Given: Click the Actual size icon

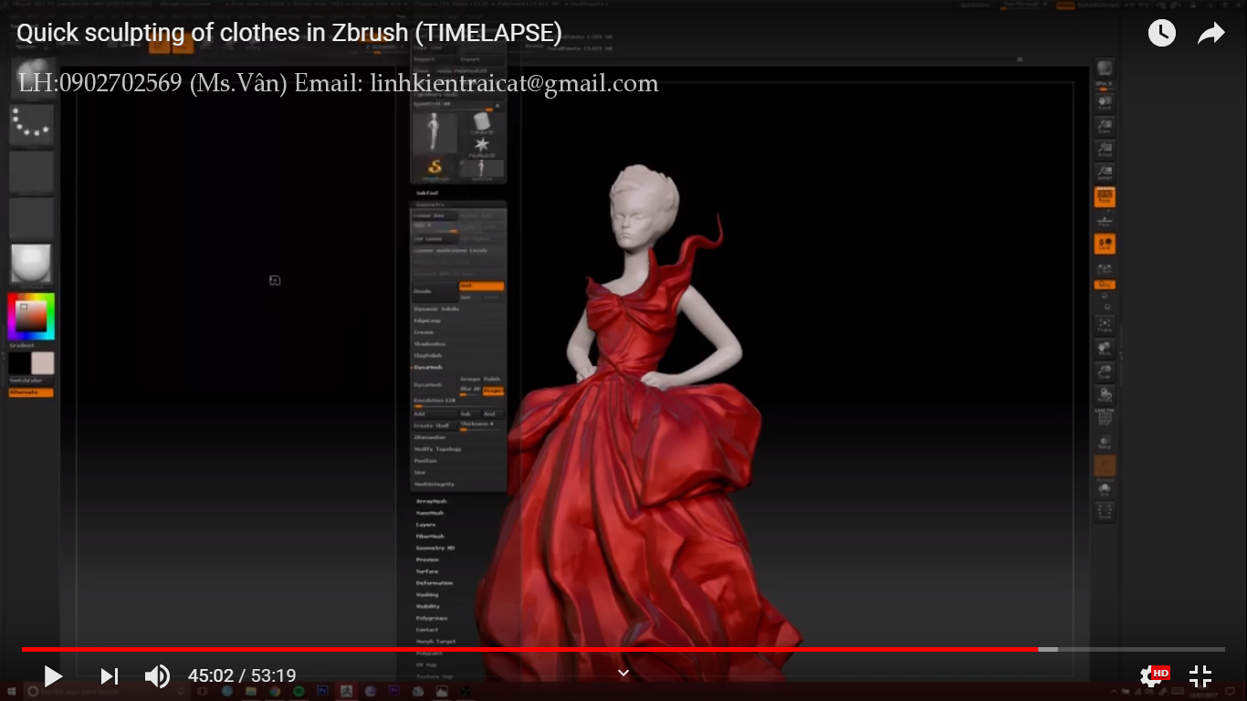Looking at the screenshot, I should [x=1105, y=151].
